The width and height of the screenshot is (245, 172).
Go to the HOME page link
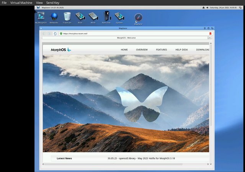click(124, 50)
